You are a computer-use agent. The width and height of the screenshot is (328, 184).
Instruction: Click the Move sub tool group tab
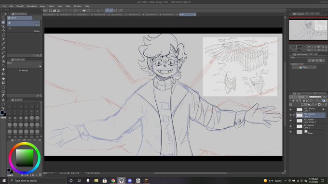pos(20,18)
